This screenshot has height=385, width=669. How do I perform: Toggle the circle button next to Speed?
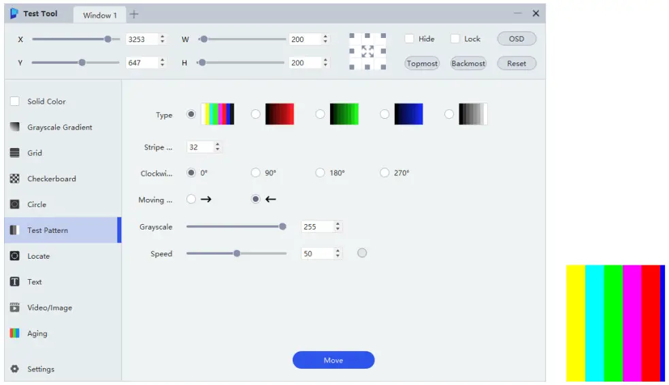tap(362, 253)
